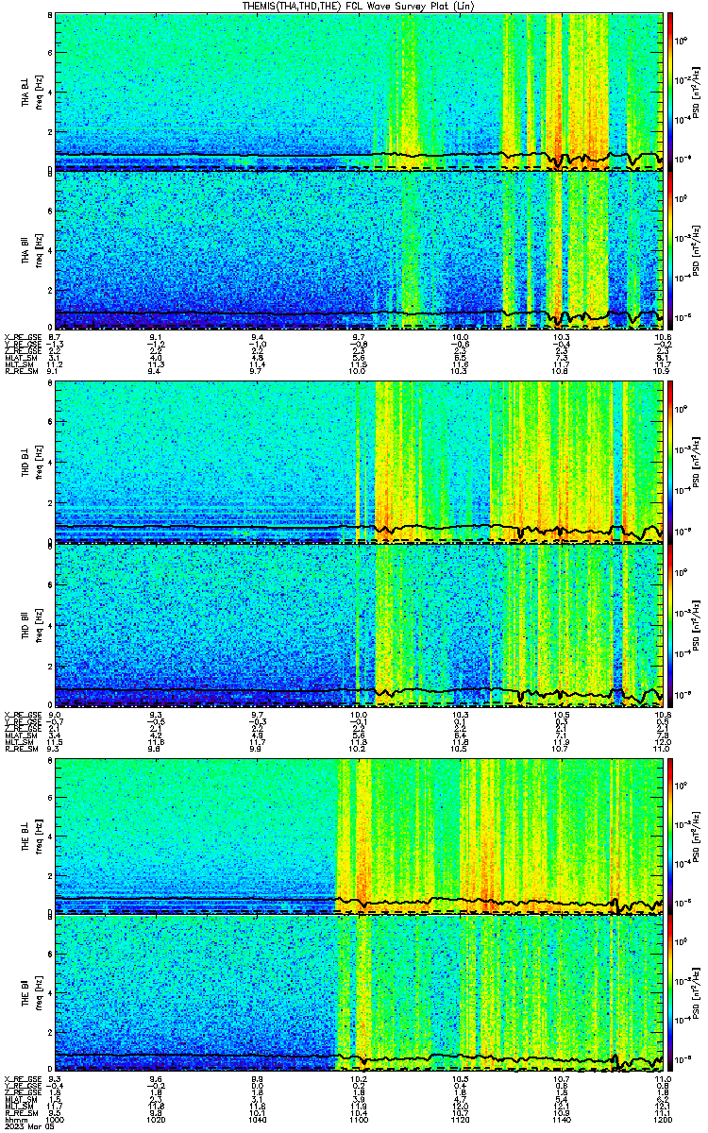Image resolution: width=708 pixels, height=1133 pixels.
Task: Click inside the THA B-parallel spectrogram panel
Action: 359,250
